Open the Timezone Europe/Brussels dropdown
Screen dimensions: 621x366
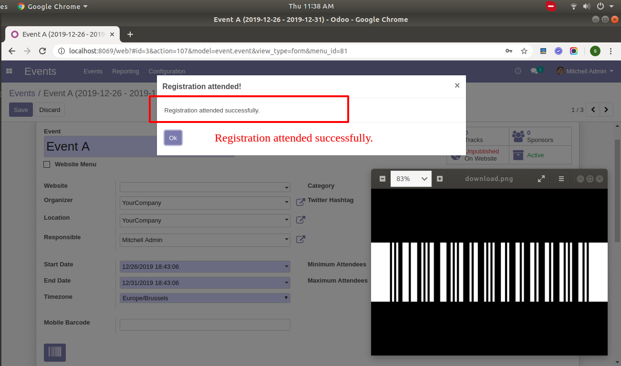pos(205,298)
